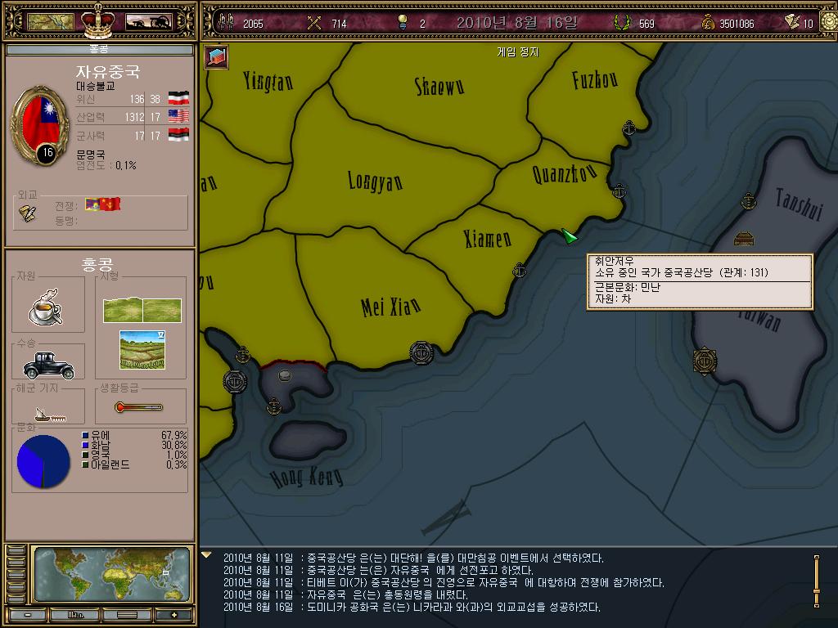
Task: Click the anchor port icon at Xiamen
Action: [x=519, y=271]
